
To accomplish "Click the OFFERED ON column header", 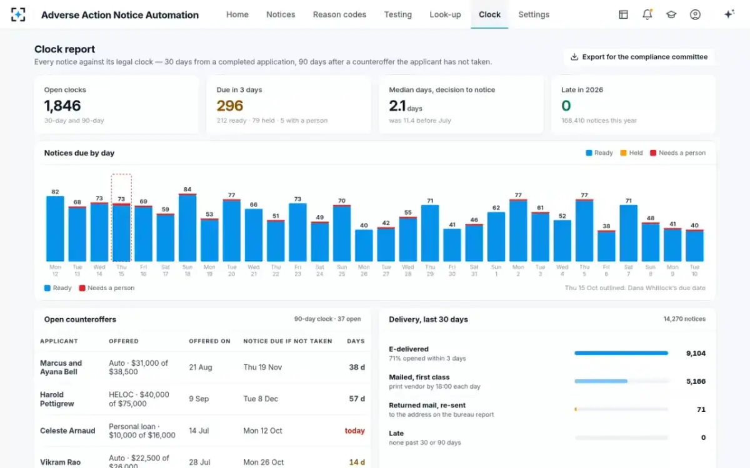I will click(x=209, y=341).
